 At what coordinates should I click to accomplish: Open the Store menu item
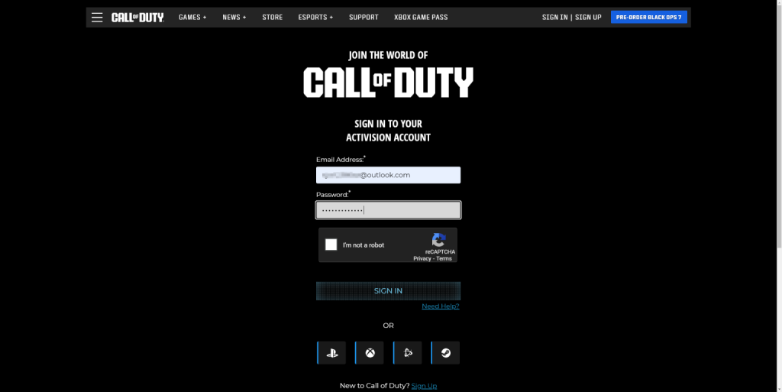(272, 17)
